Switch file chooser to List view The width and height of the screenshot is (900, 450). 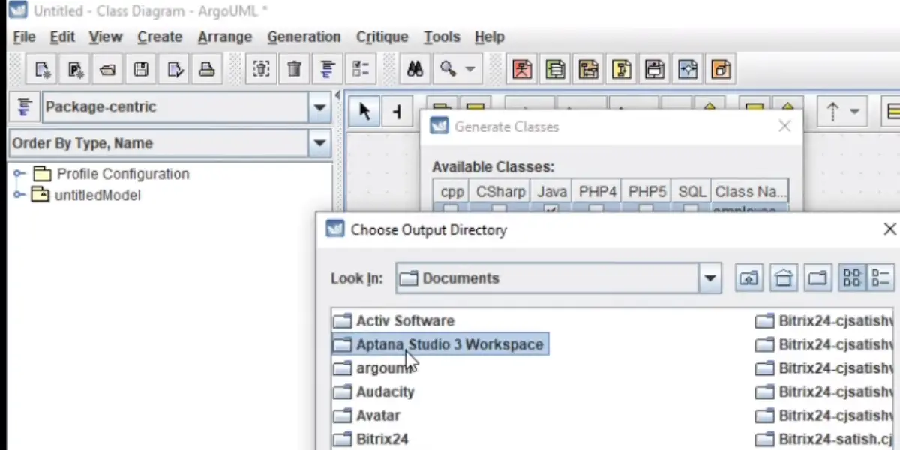[852, 278]
